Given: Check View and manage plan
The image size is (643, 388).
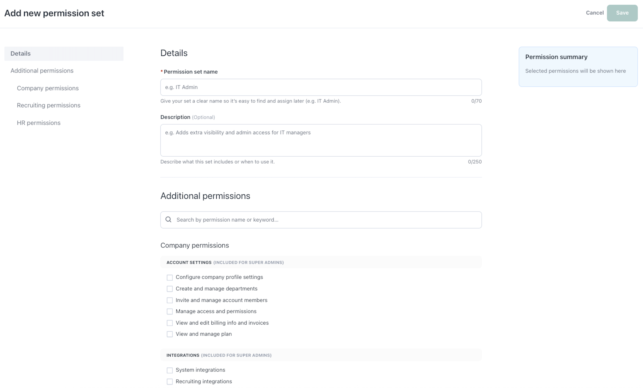Looking at the screenshot, I should (170, 334).
